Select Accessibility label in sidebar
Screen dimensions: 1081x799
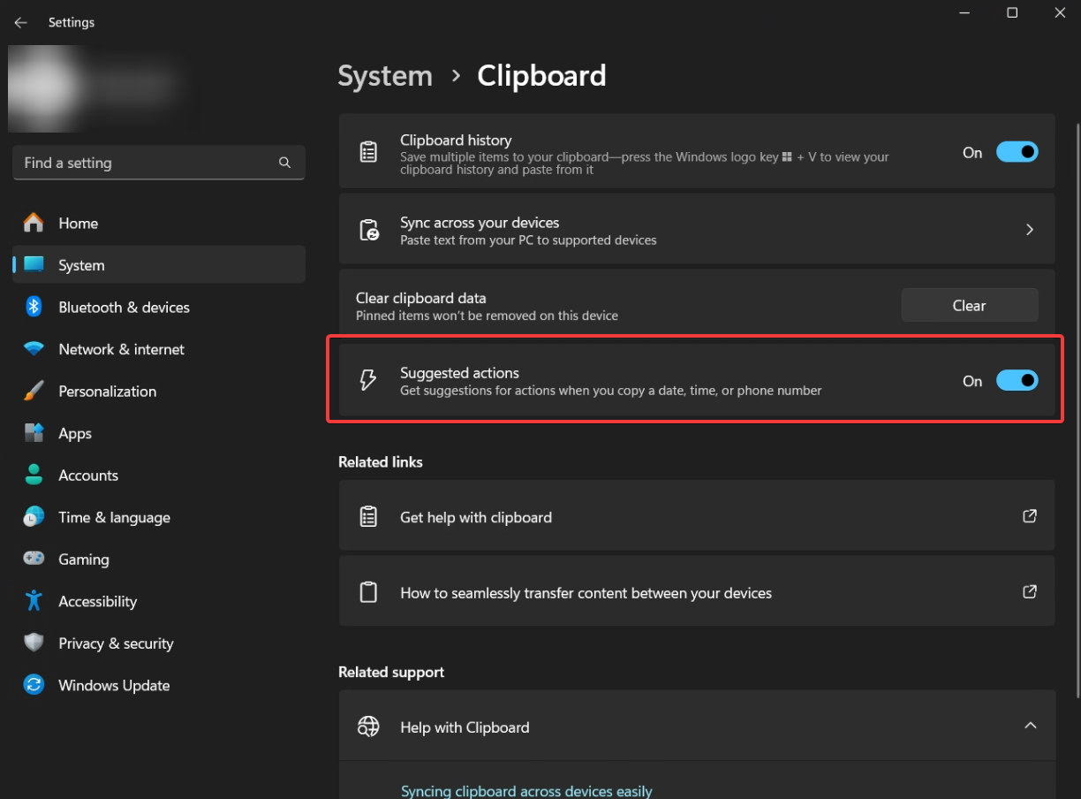[x=98, y=601]
